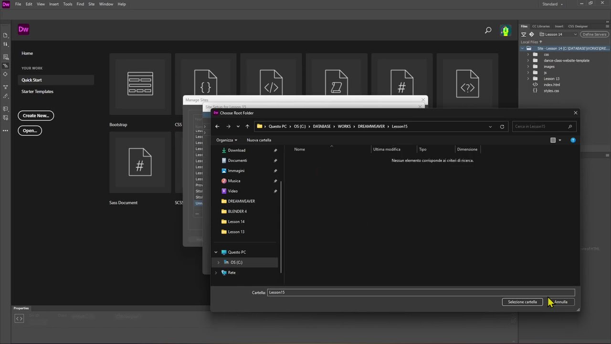Open the Site menu
Image resolution: width=611 pixels, height=344 pixels.
tap(91, 4)
